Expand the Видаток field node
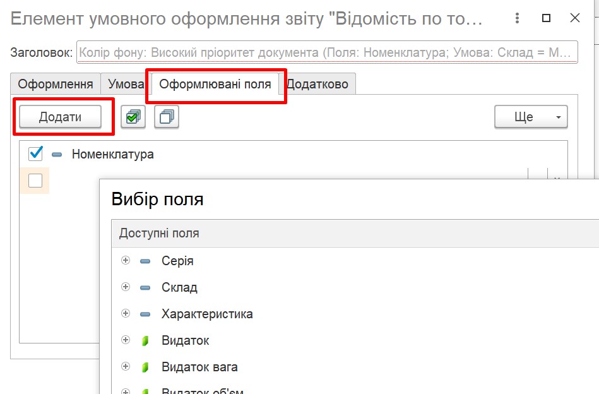The image size is (599, 394). pos(126,340)
